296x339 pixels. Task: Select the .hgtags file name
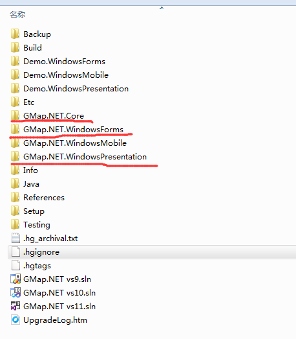(x=37, y=266)
